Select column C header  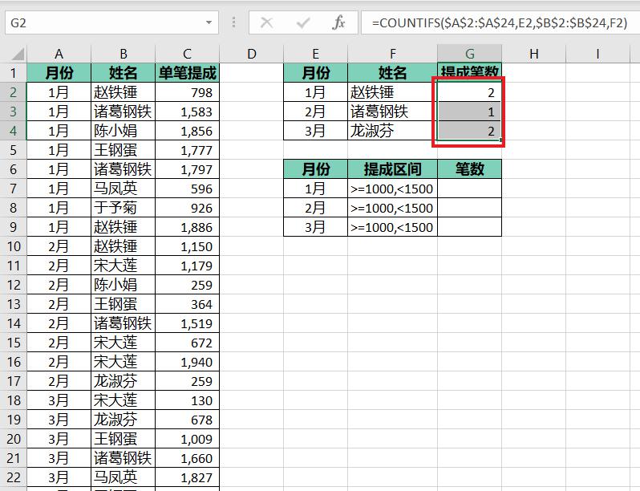point(188,54)
